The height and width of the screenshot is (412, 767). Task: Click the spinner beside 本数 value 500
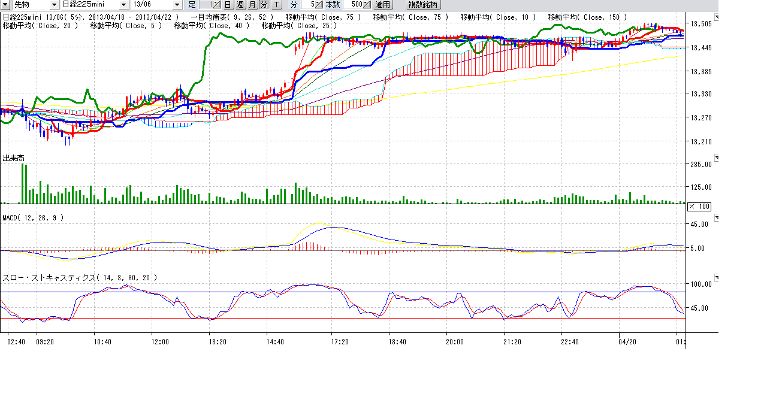[367, 4]
